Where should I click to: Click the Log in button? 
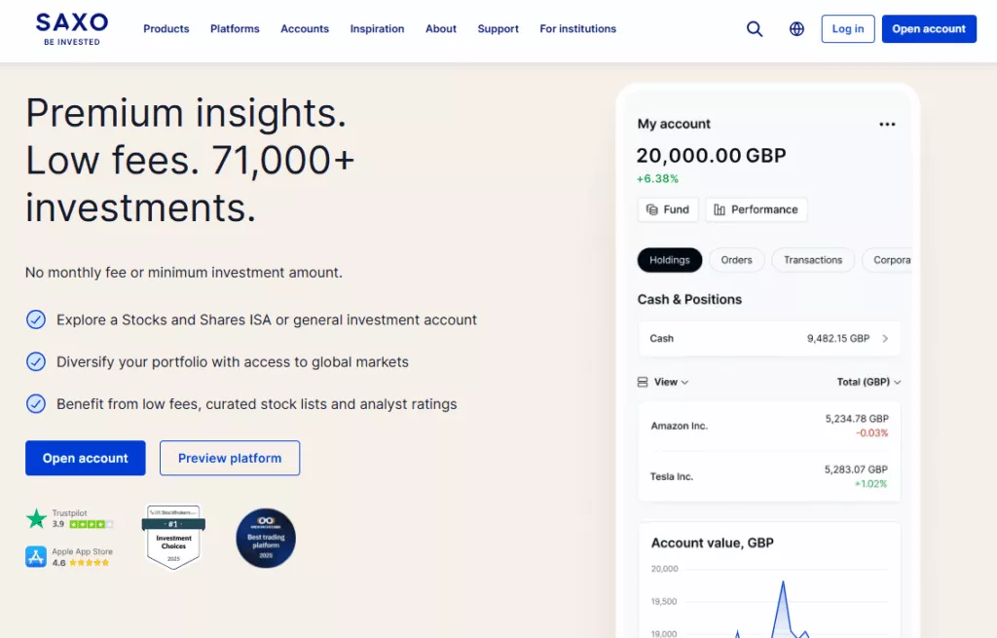[848, 28]
